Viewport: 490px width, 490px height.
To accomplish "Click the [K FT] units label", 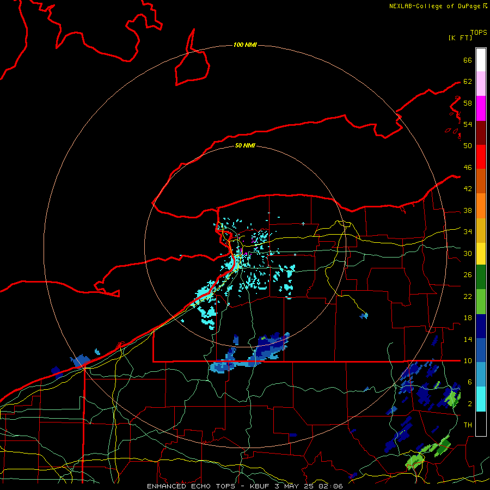I will [x=460, y=38].
